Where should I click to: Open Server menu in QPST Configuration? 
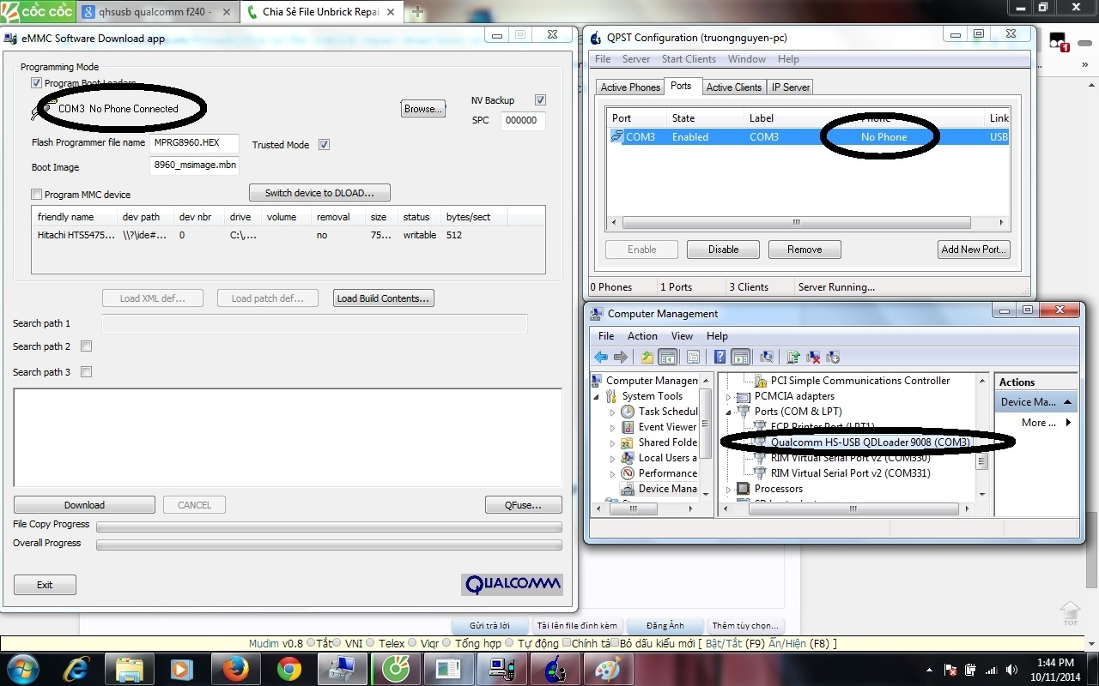coord(636,59)
